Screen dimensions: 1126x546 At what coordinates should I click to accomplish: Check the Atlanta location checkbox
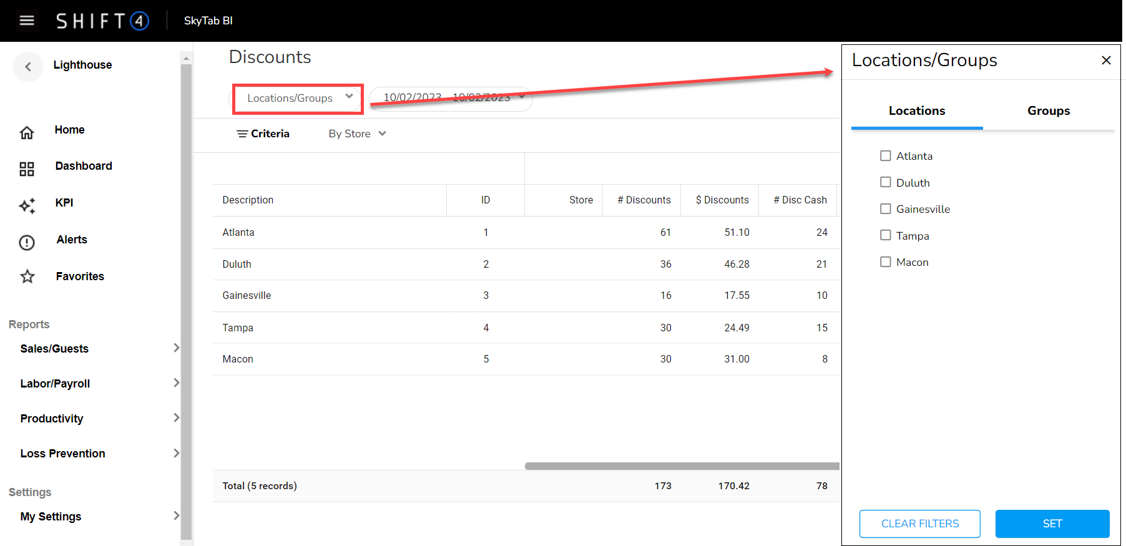[x=885, y=156]
